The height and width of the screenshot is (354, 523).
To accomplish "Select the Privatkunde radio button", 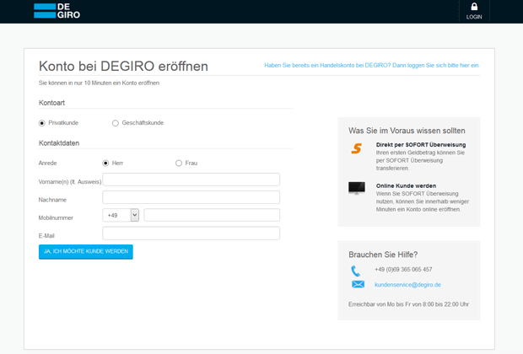I will (41, 123).
